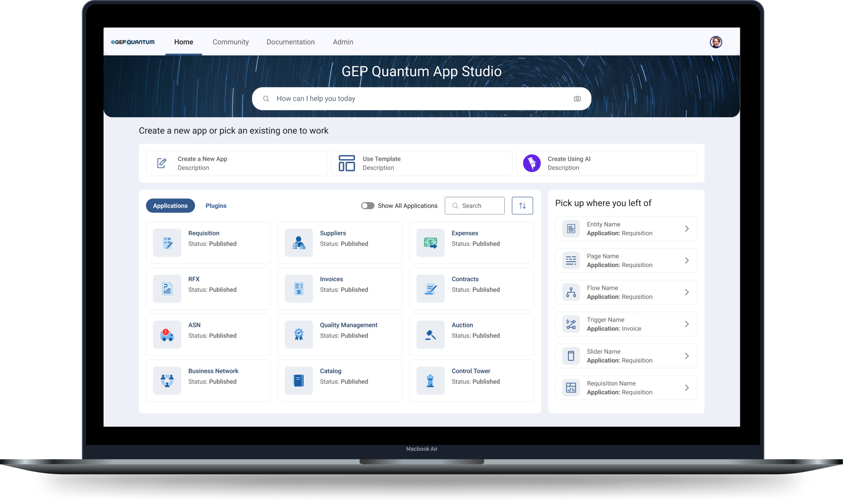Viewport: 843px width, 503px height.
Task: Open the Contracts app icon
Action: [430, 288]
